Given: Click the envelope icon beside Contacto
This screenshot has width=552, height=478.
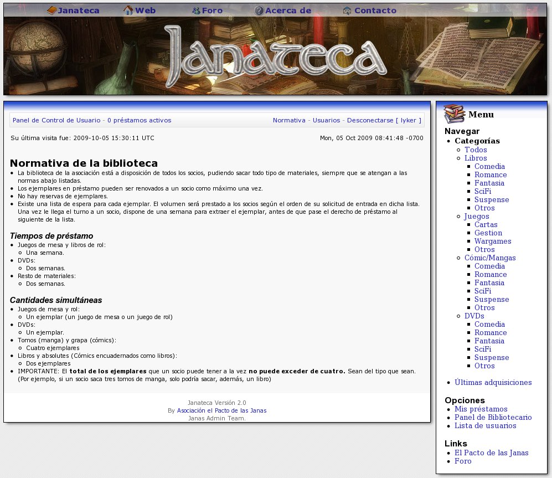Looking at the screenshot, I should tap(347, 11).
